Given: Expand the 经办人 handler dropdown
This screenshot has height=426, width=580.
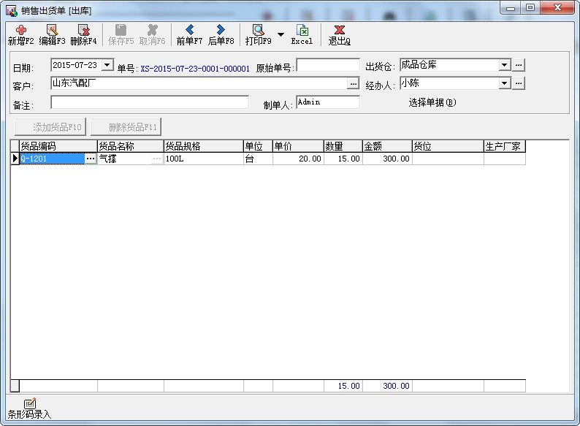Looking at the screenshot, I should [504, 83].
